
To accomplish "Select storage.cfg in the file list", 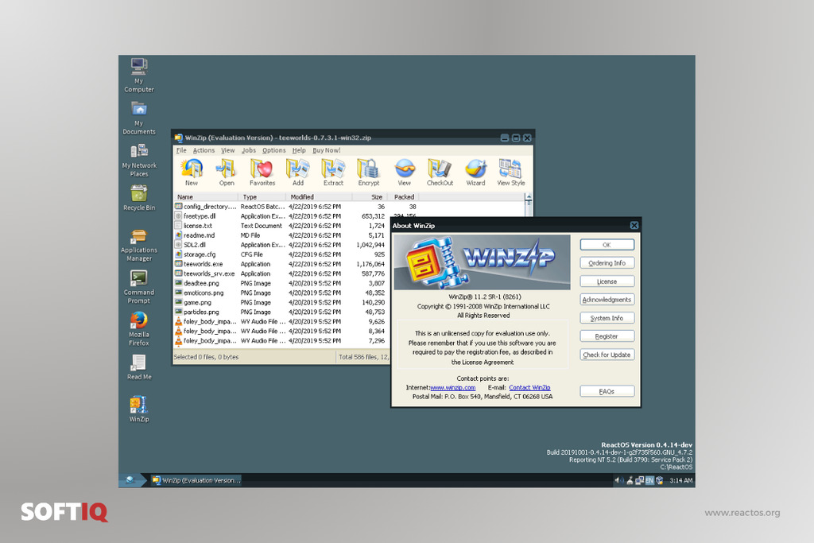I will click(x=200, y=254).
